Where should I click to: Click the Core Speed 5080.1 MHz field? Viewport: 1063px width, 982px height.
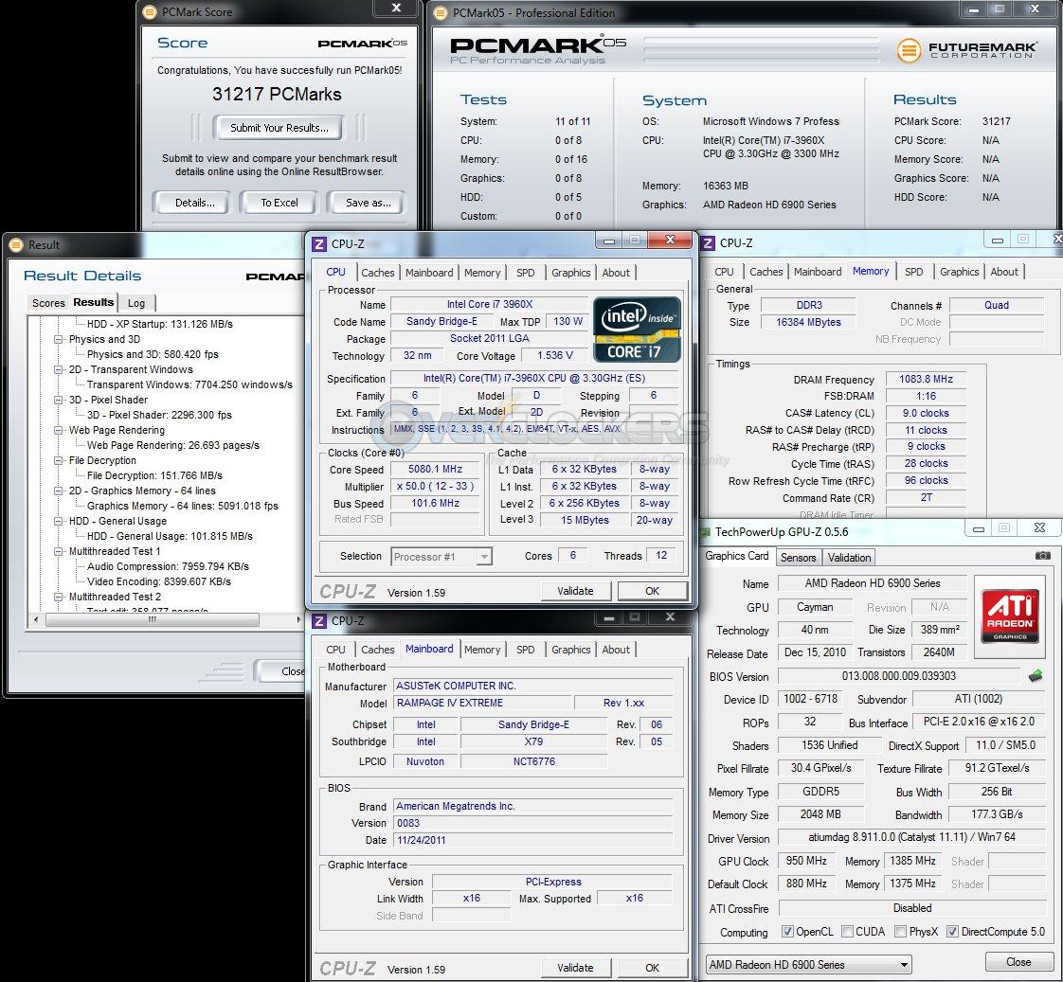(x=435, y=469)
